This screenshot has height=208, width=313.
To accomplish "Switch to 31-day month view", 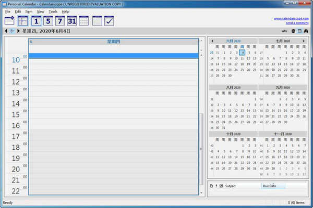I will tap(72, 21).
